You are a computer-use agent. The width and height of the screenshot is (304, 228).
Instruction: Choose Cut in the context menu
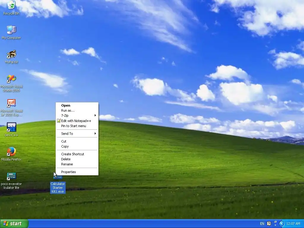pyautogui.click(x=77, y=141)
